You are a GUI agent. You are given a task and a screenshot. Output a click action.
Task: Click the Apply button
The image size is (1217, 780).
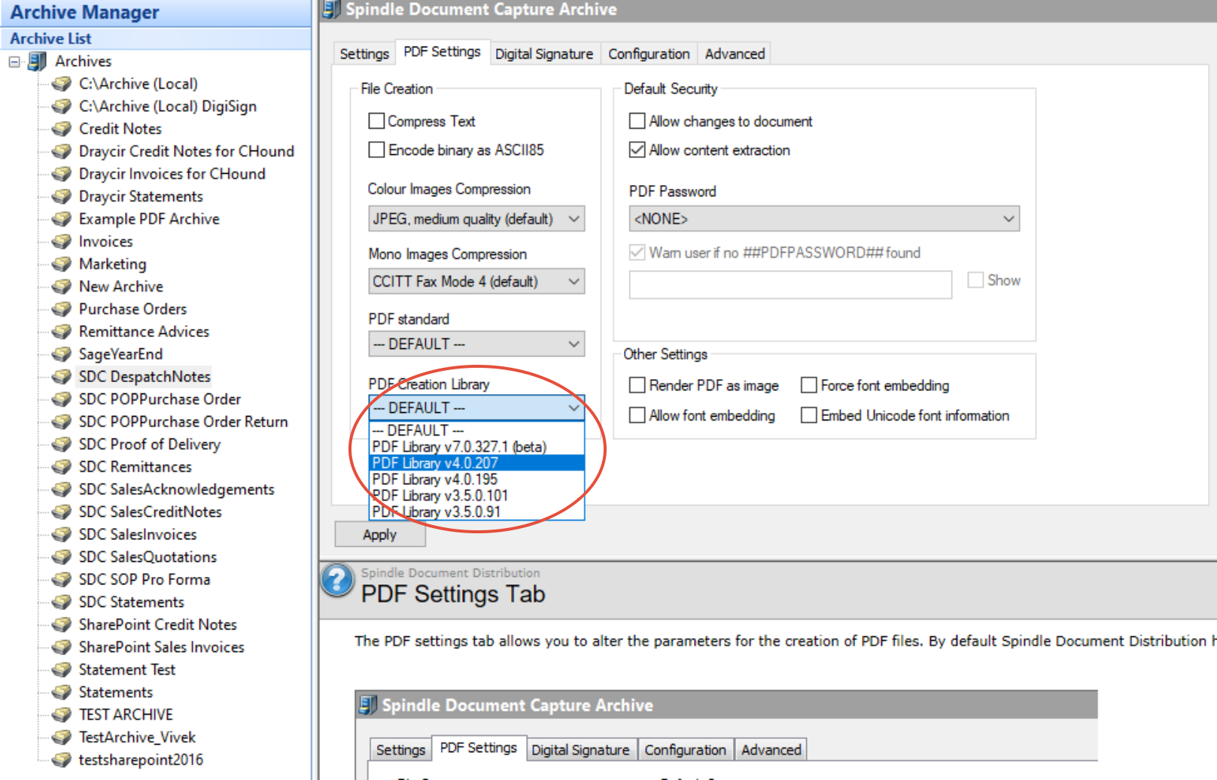coord(380,535)
